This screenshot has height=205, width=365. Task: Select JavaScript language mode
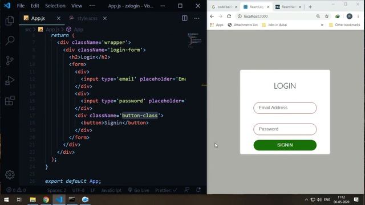coord(111,190)
